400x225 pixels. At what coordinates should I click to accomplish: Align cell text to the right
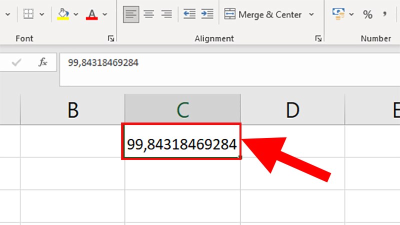point(166,14)
